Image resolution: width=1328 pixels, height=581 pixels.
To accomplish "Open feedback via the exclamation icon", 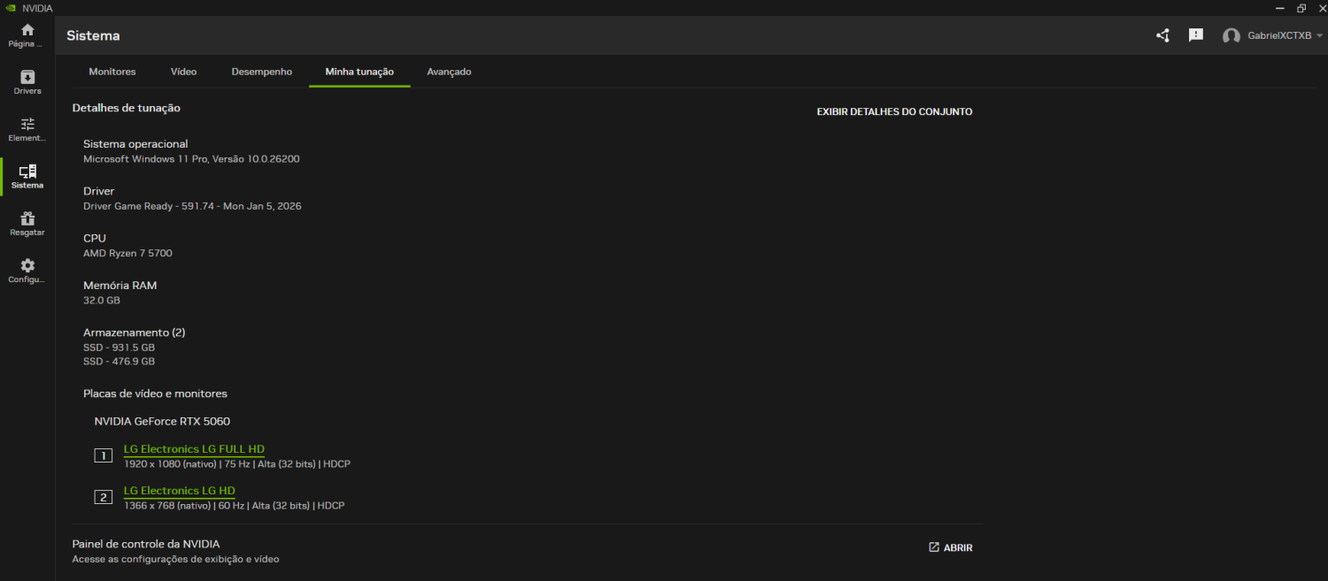I will (1196, 35).
